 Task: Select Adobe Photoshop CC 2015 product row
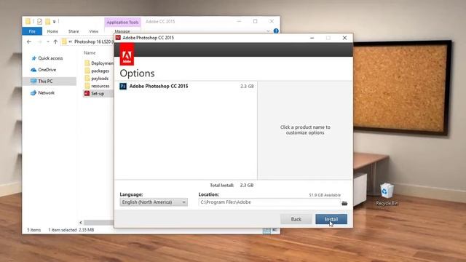pyautogui.click(x=186, y=86)
